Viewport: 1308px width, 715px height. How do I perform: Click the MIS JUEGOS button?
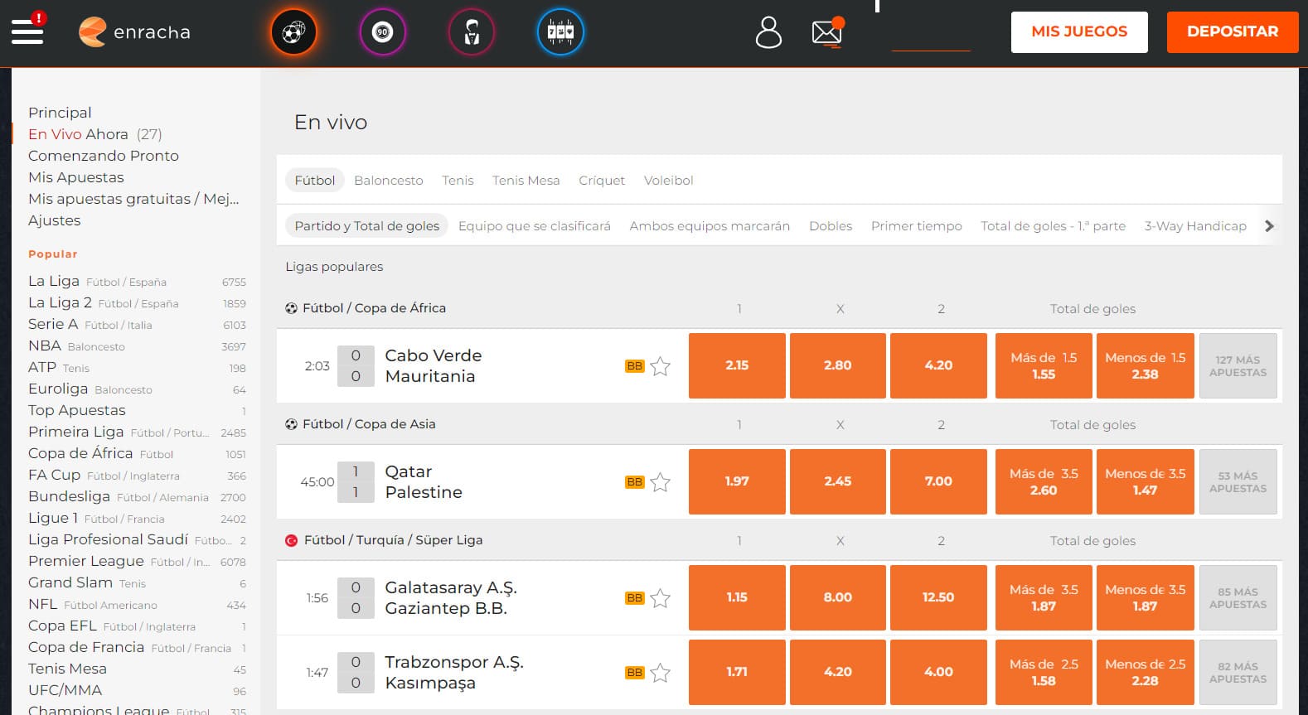1079,32
